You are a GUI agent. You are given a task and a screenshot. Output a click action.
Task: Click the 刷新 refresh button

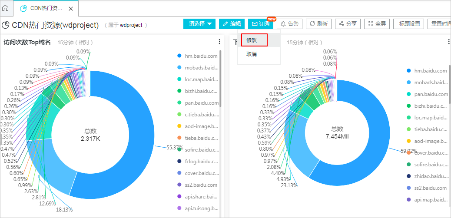(318, 24)
